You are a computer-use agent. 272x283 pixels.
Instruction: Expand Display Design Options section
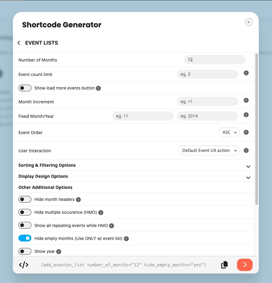[x=248, y=177]
